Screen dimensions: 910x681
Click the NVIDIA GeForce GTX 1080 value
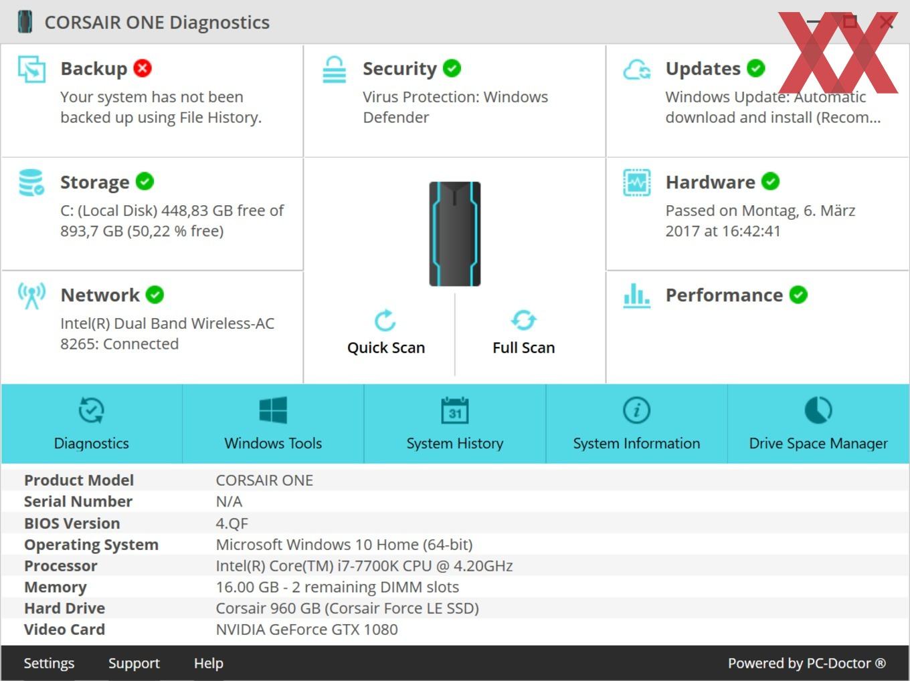(x=306, y=630)
